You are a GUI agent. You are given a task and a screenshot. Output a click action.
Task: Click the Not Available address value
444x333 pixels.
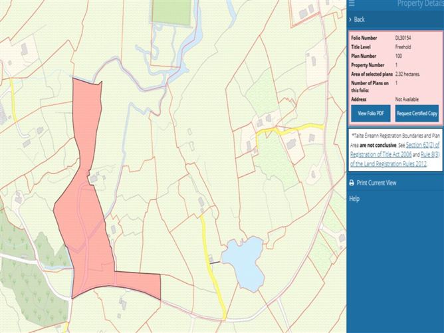[x=407, y=99]
